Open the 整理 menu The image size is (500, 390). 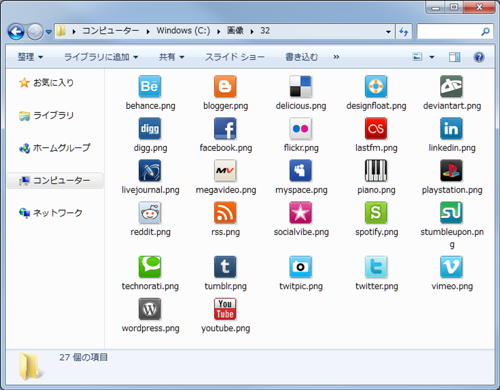[x=30, y=57]
